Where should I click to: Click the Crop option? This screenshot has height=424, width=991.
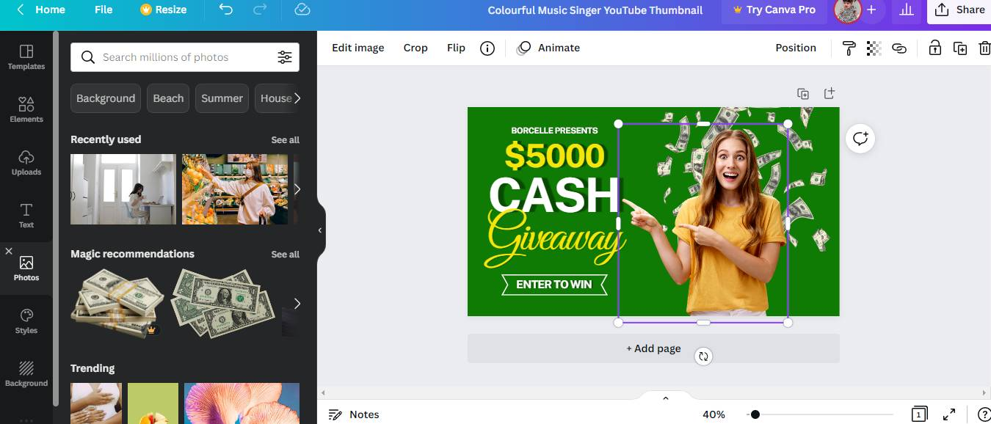[415, 48]
